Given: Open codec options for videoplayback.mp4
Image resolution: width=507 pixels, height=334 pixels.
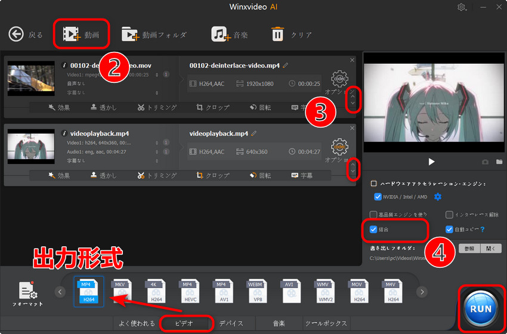Looking at the screenshot, I should tap(340, 147).
